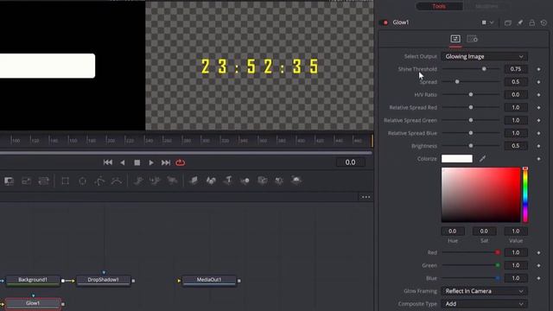Go to first frame
Screen dimensions: 553x311
[108, 162]
